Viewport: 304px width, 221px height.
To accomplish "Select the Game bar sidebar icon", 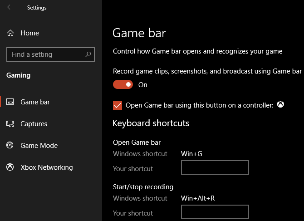I will [10, 102].
